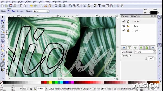Click the Cut scissors icon

pyautogui.click(x=46, y=6)
